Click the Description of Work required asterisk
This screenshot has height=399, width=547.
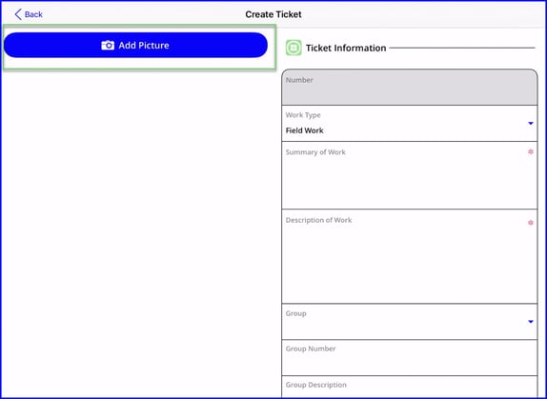531,222
